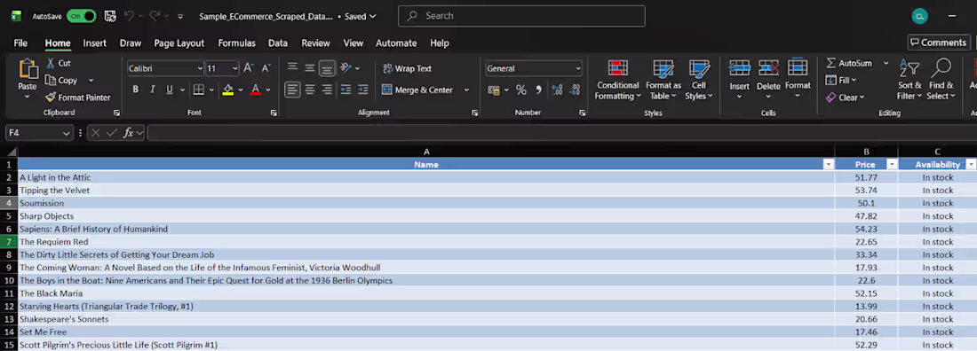Switch to the Automate tab

(x=396, y=43)
